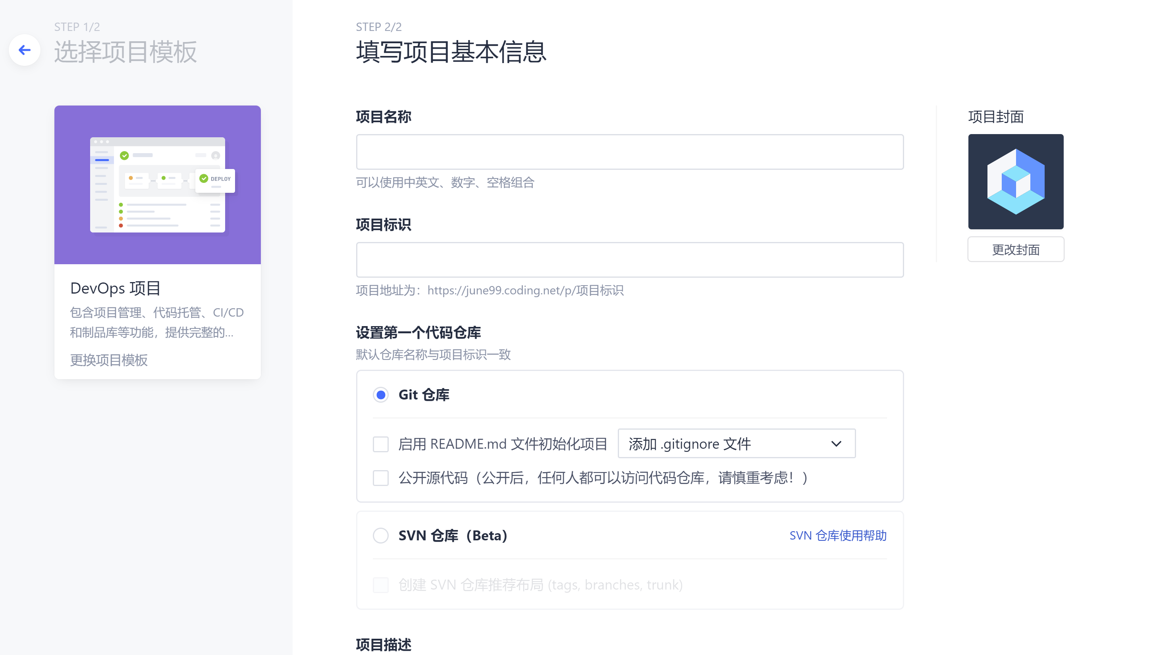Click the DevOps 项目 title text
Viewport: 1157px width, 655px height.
pyautogui.click(x=116, y=288)
